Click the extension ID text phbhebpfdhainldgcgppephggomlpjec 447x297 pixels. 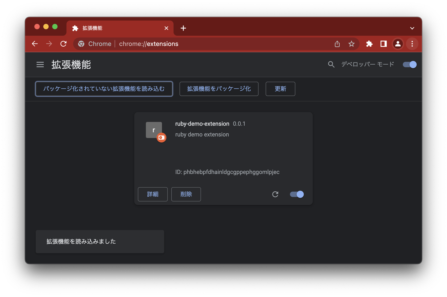click(x=231, y=172)
